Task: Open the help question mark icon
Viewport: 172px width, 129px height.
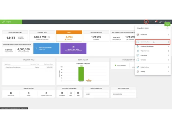Action: tap(151, 22)
